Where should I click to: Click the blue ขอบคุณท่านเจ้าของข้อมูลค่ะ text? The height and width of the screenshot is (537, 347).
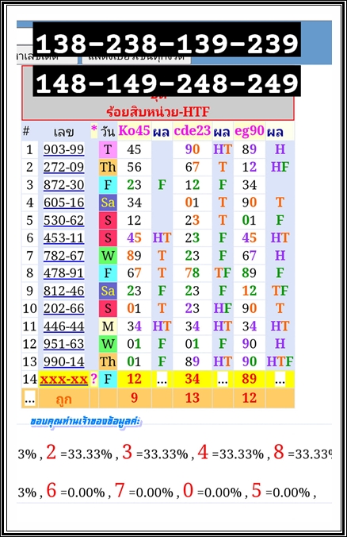86,422
